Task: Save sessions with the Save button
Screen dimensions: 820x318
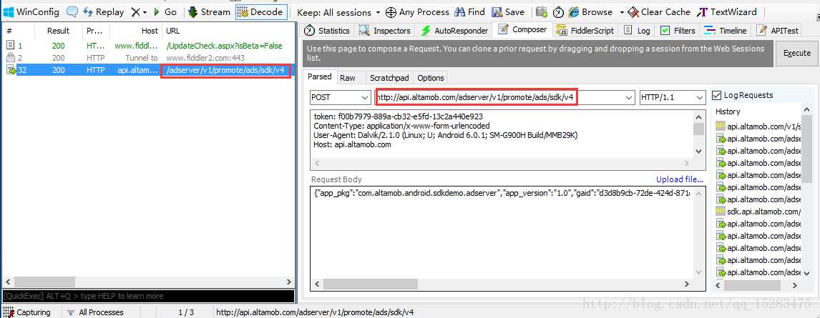Action: click(508, 12)
